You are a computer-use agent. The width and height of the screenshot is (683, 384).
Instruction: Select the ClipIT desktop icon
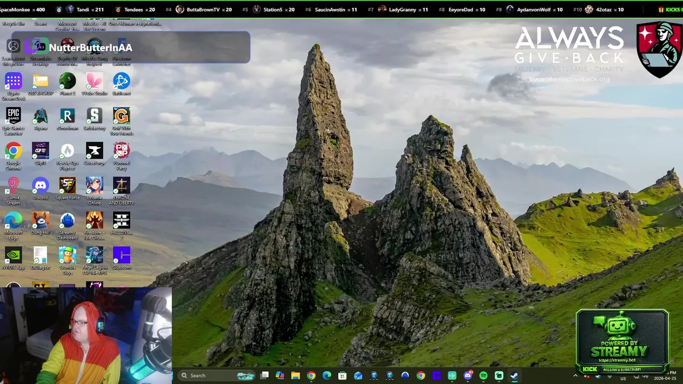[41, 154]
